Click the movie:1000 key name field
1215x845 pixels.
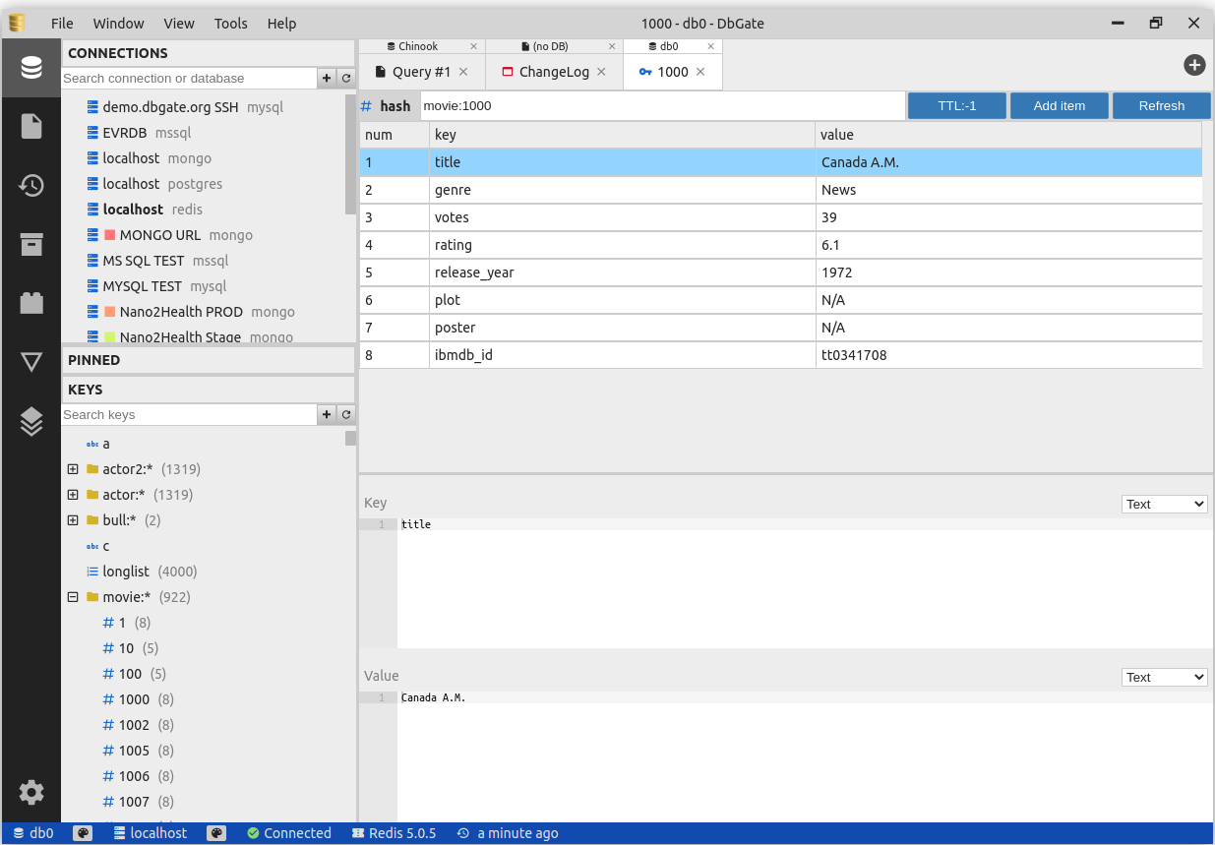click(x=662, y=106)
